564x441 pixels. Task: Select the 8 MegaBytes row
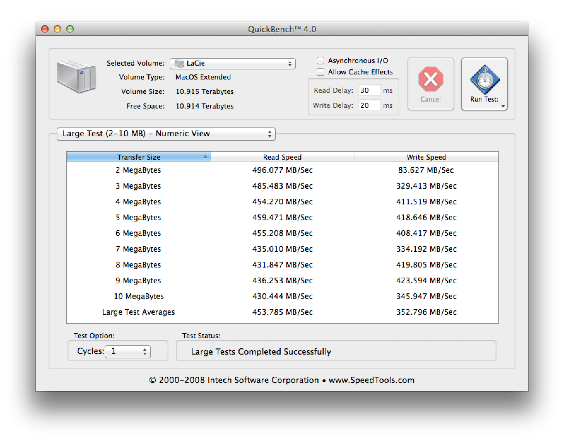(283, 265)
